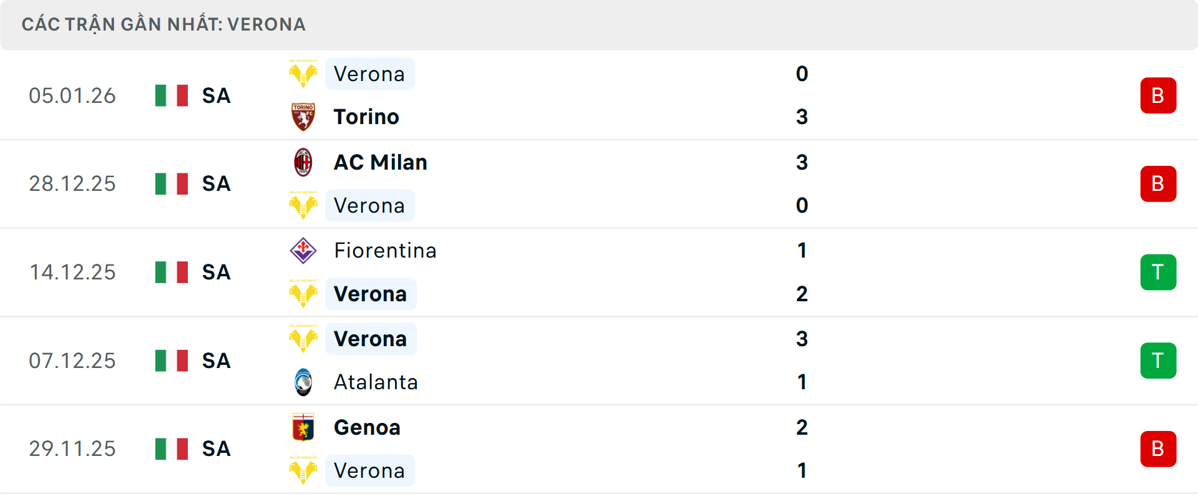Open the Atalanta team link
Screen dimensions: 1198x494
(376, 382)
